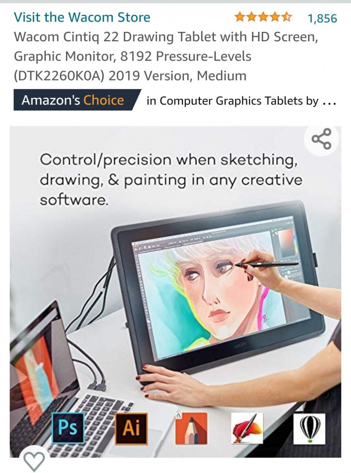Open the Visit the Wacom Store link

click(82, 17)
